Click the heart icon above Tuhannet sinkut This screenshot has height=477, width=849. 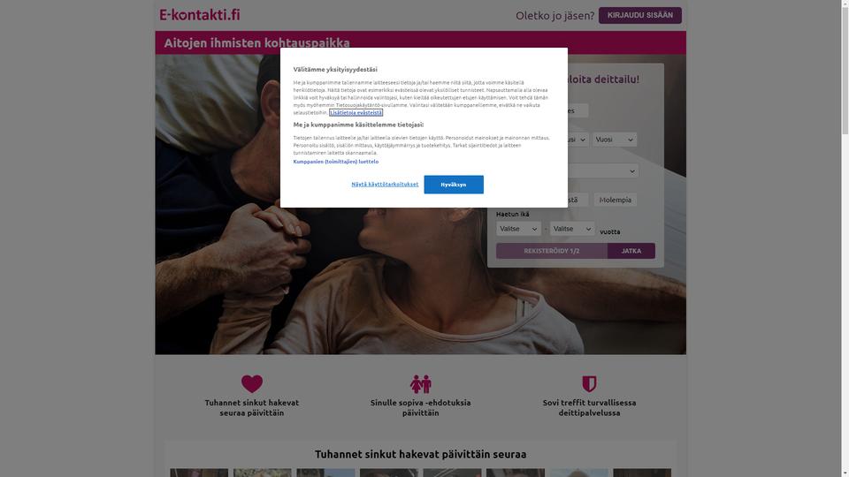tap(252, 383)
